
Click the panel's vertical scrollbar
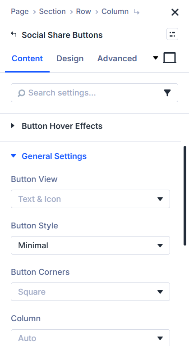[x=185, y=196]
